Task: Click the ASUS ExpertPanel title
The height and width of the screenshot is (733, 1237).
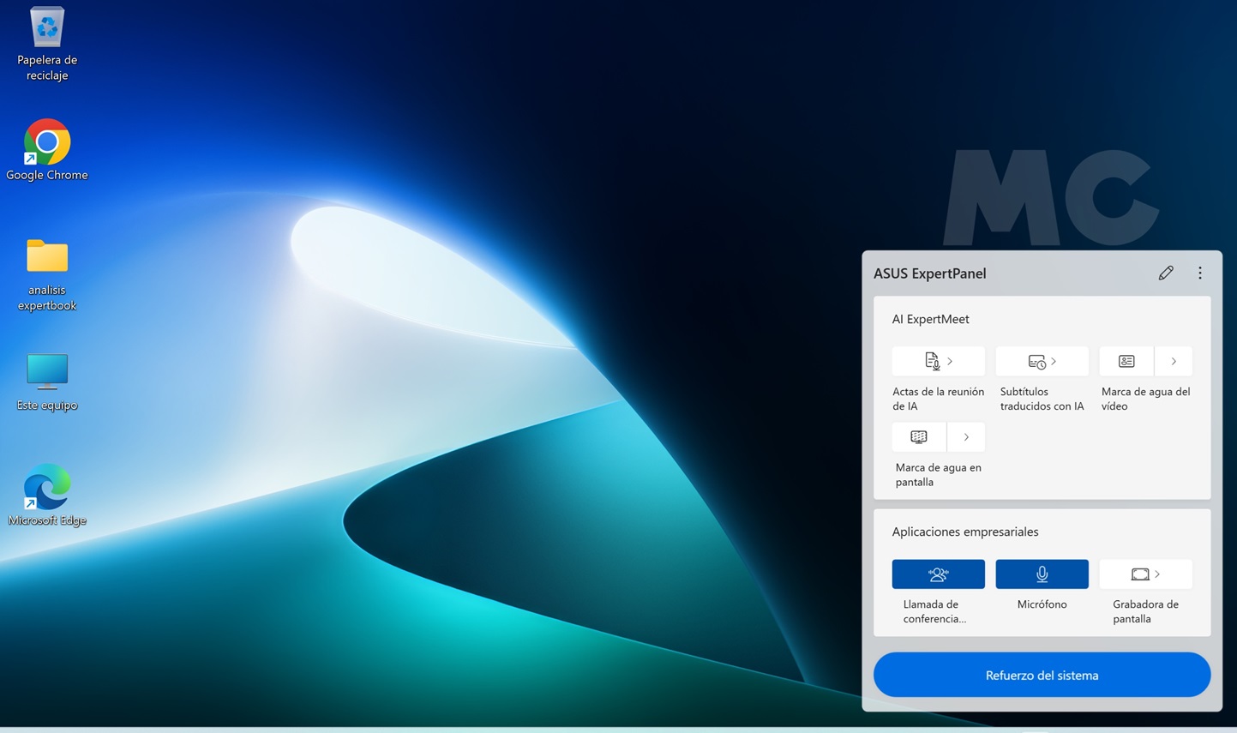Action: point(929,273)
